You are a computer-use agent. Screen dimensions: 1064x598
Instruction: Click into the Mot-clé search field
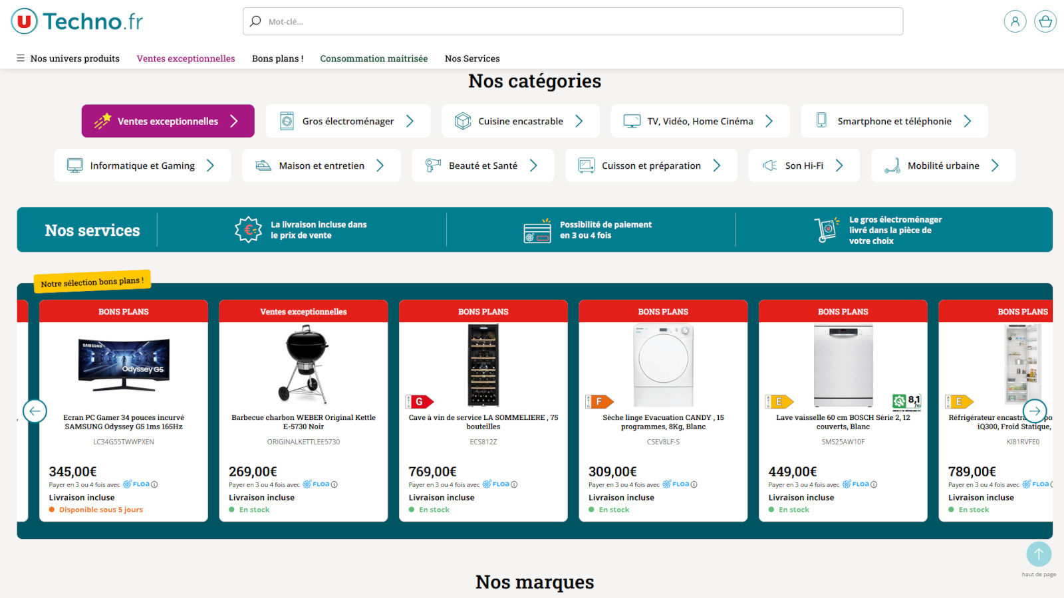(x=573, y=21)
